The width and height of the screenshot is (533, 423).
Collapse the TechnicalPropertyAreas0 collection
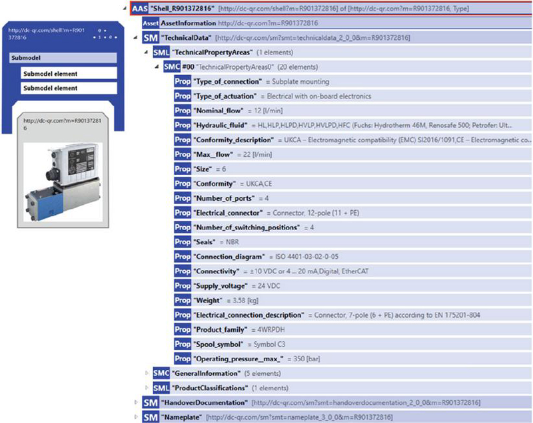(x=157, y=67)
